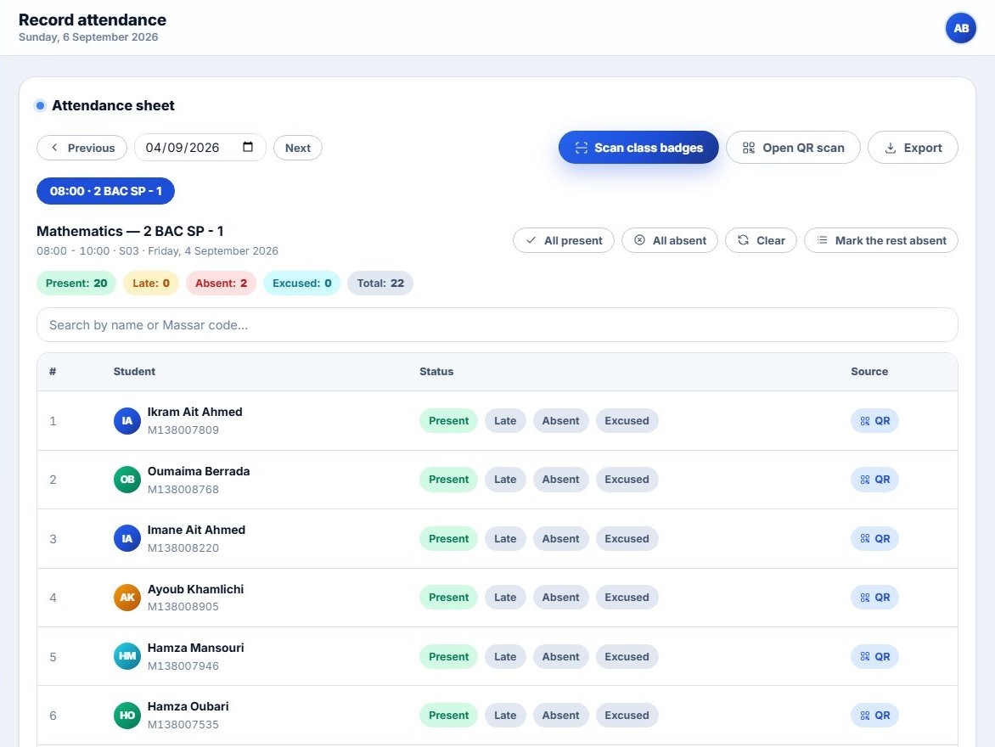Set Oumaima Berrada to Absent
The image size is (995, 747).
point(560,479)
